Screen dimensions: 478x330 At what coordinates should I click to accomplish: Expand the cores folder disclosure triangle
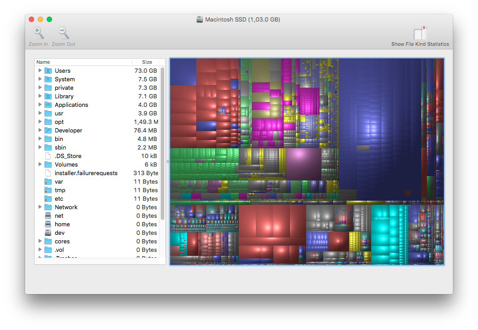click(40, 241)
